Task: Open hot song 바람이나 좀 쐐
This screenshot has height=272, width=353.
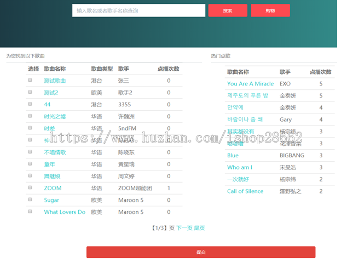Action: coord(245,120)
